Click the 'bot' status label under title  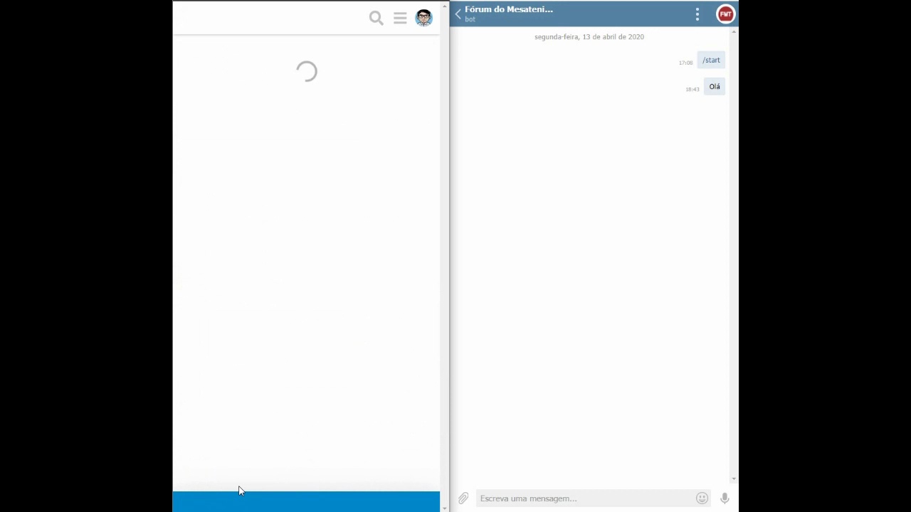(x=470, y=19)
